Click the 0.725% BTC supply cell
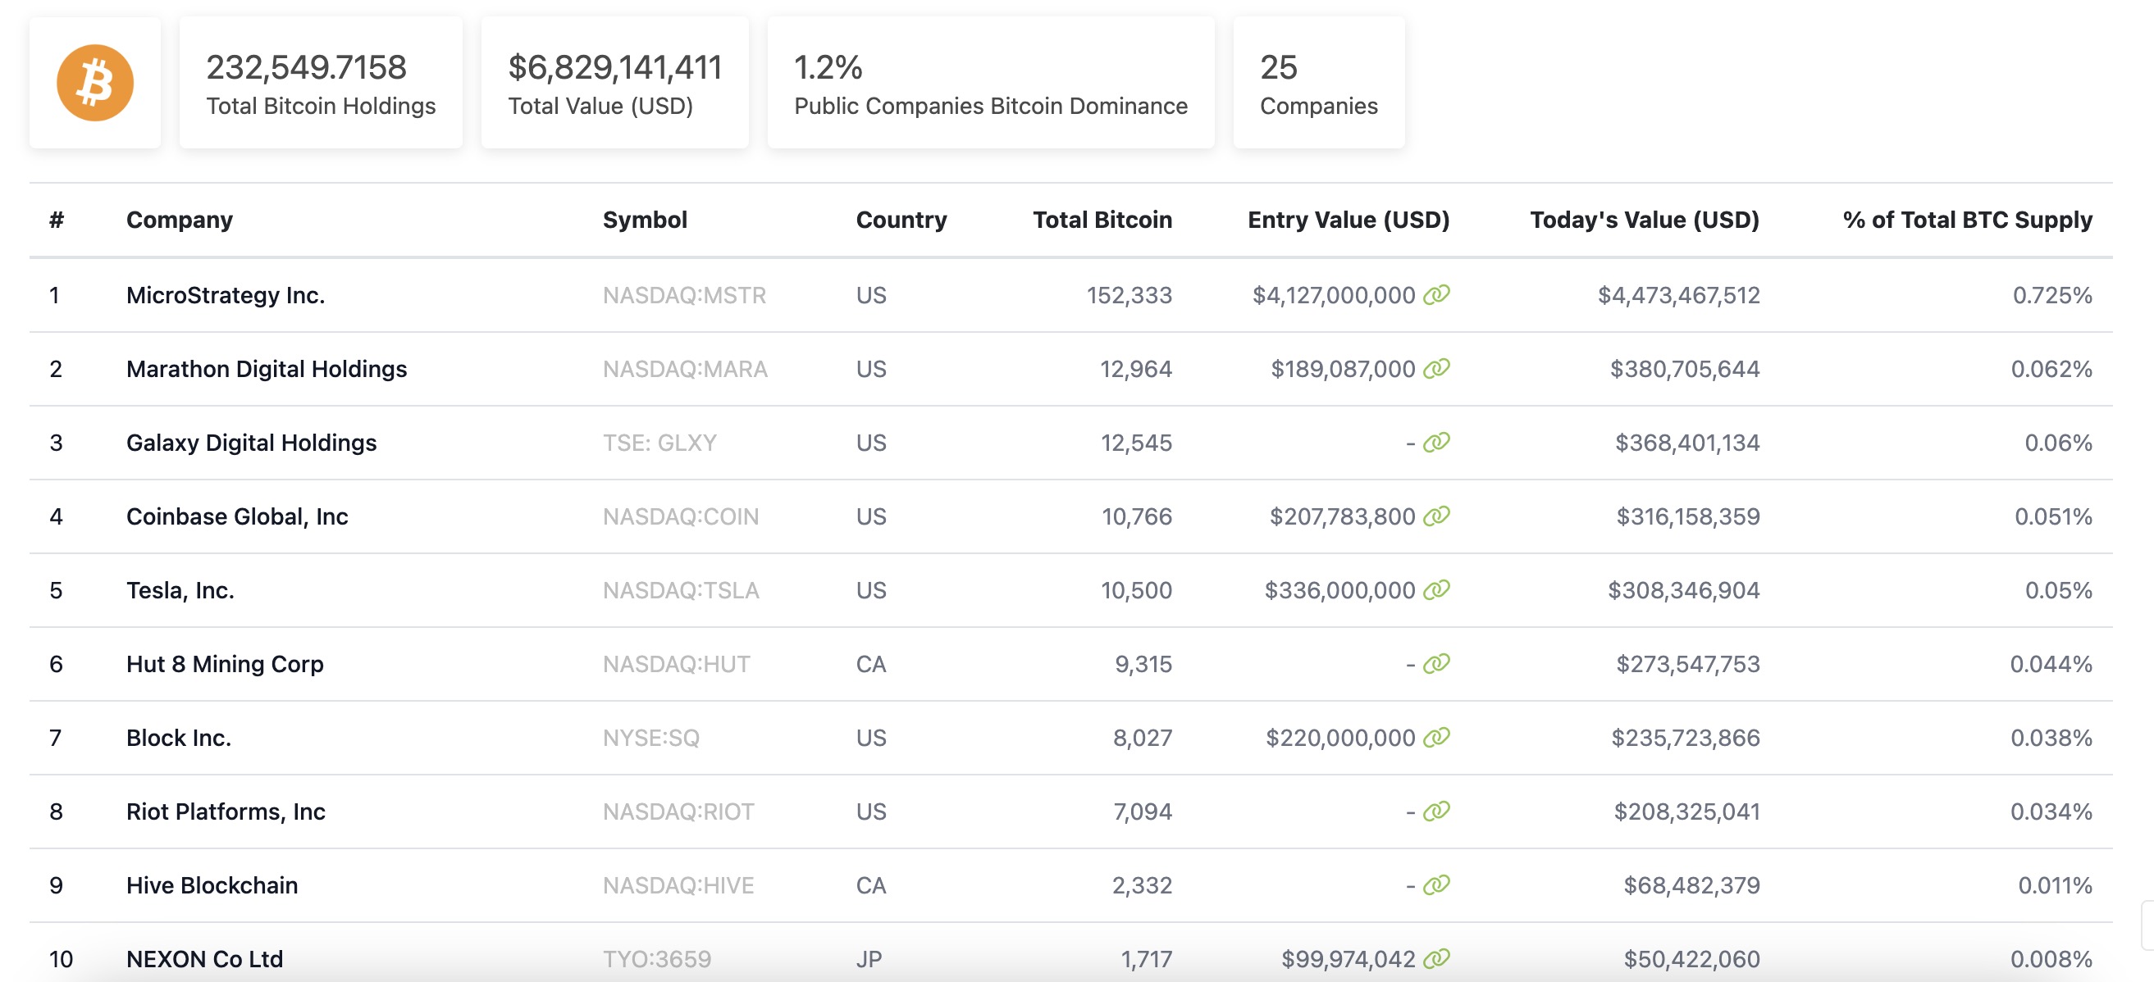This screenshot has width=2154, height=982. [x=2052, y=295]
